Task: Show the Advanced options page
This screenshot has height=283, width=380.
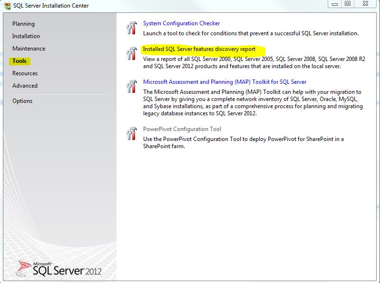Action: click(x=25, y=86)
